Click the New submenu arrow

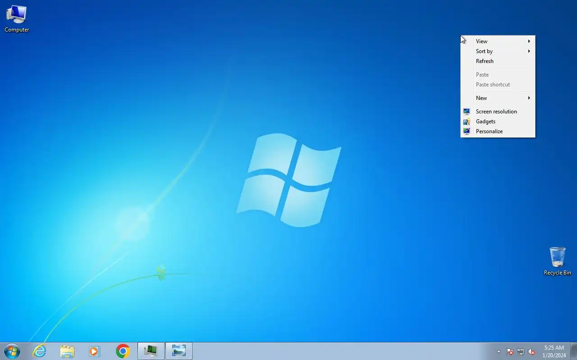tap(529, 98)
